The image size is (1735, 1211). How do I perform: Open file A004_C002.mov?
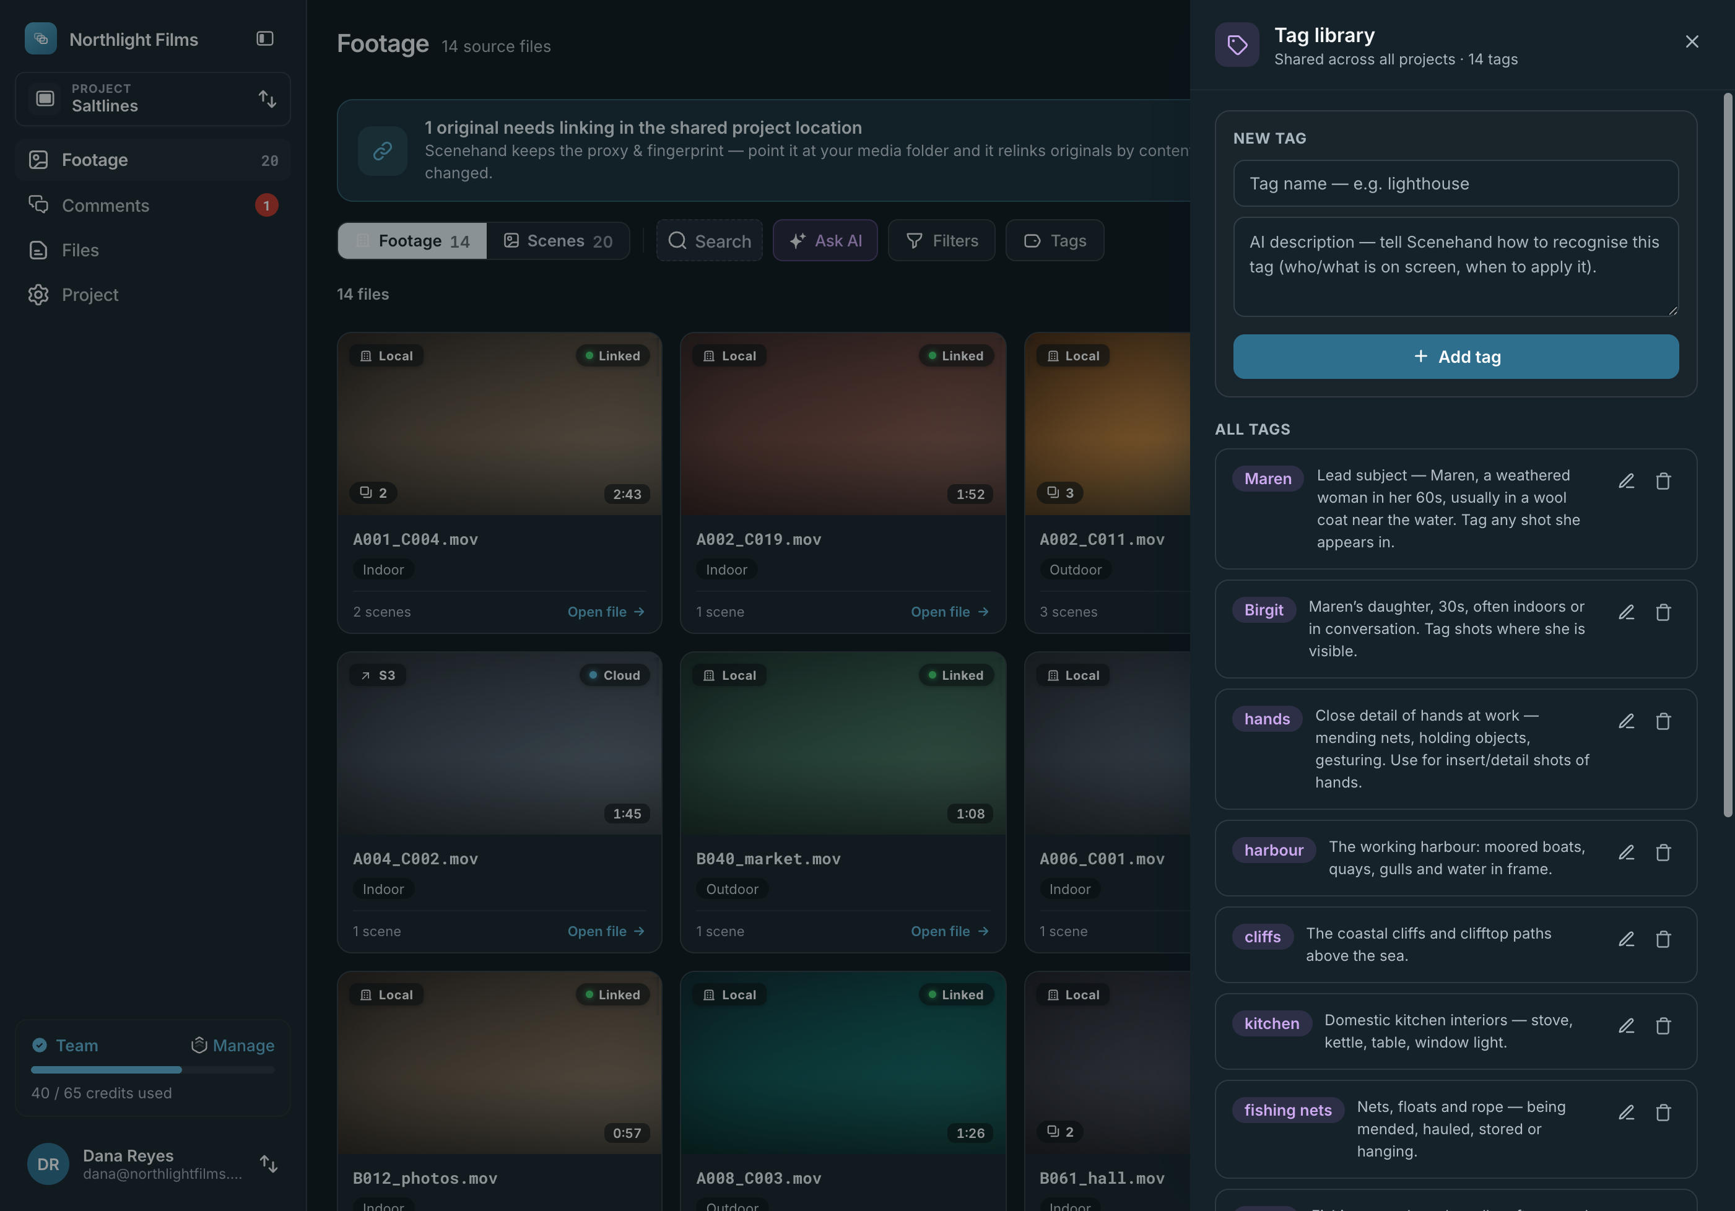coord(606,932)
